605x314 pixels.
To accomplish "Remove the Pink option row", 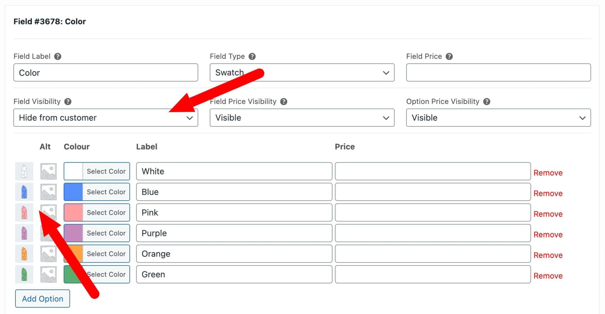I will point(548,214).
